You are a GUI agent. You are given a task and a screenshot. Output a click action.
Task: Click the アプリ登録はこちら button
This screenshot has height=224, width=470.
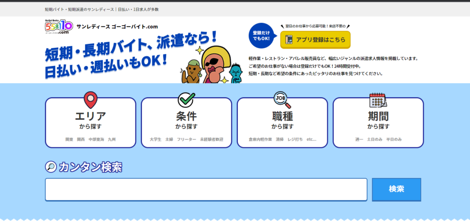[x=315, y=39]
